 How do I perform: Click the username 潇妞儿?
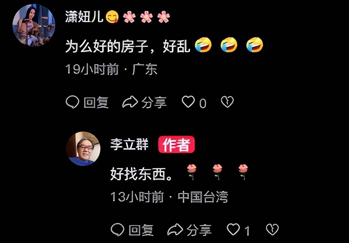point(85,17)
